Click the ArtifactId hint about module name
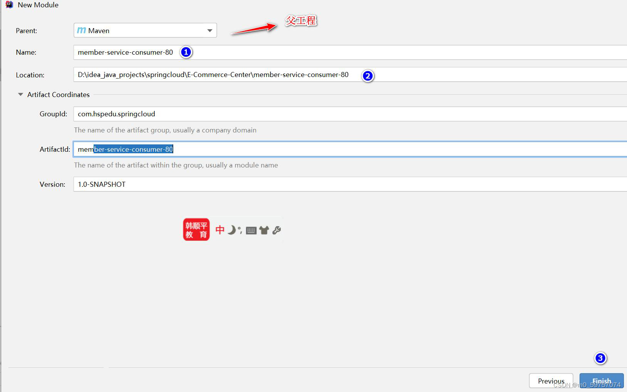This screenshot has height=392, width=627. [x=176, y=165]
